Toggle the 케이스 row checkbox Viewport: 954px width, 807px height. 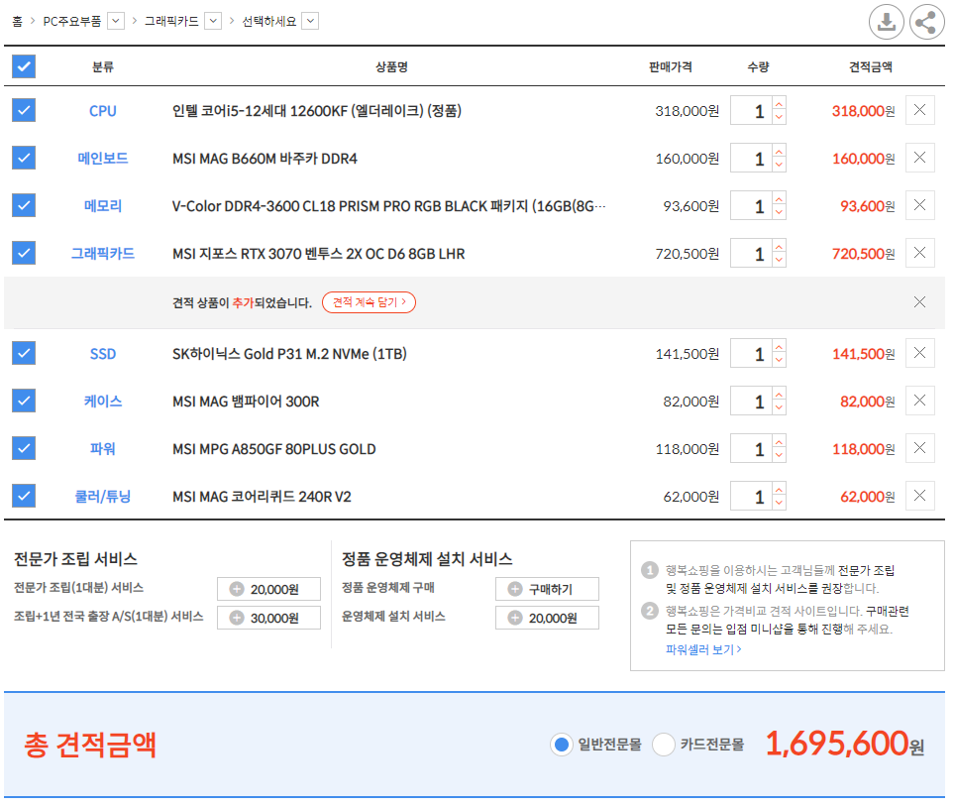24,401
